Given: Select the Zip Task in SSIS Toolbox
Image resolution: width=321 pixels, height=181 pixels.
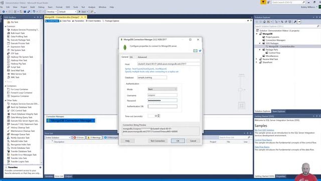Looking at the screenshot, I should coord(15,22).
